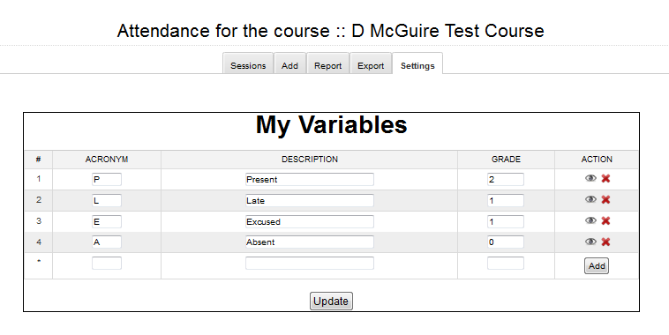Click the empty acronym field in new row
The height and width of the screenshot is (335, 669).
point(107,263)
